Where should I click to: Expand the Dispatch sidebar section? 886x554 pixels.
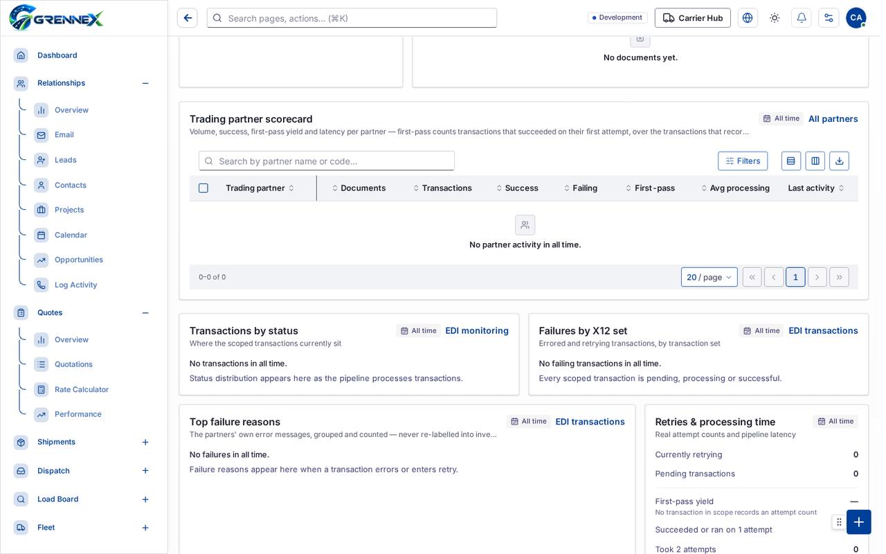click(145, 471)
